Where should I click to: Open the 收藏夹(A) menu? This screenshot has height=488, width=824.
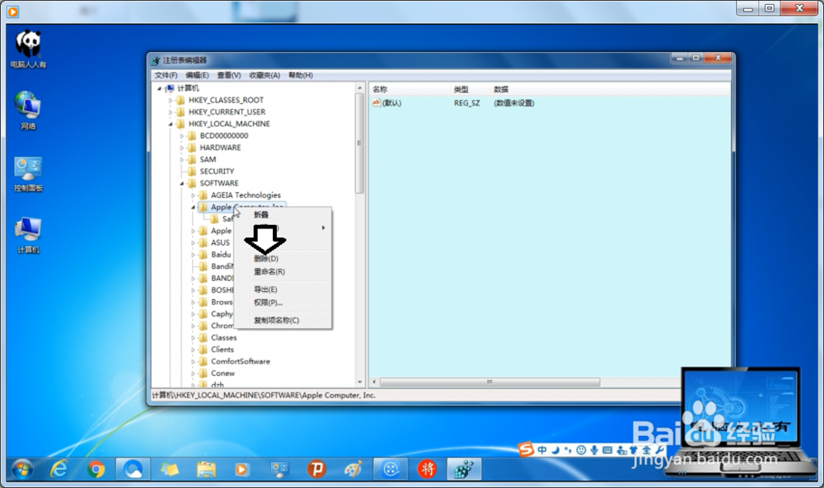265,75
